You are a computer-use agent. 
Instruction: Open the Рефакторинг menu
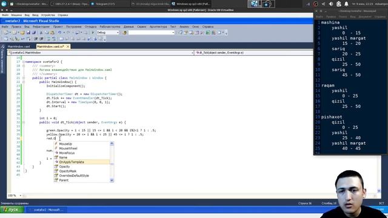pyautogui.click(x=41, y=27)
